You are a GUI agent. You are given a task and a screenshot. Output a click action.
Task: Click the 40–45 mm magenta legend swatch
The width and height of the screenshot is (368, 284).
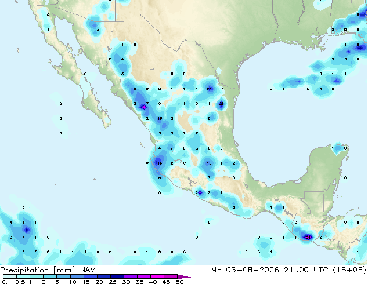(x=157, y=276)
